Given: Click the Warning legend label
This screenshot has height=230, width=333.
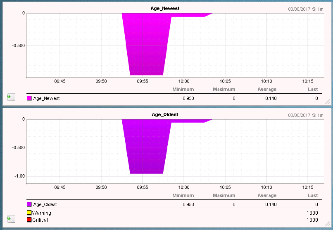Looking at the screenshot, I should click(42, 213).
